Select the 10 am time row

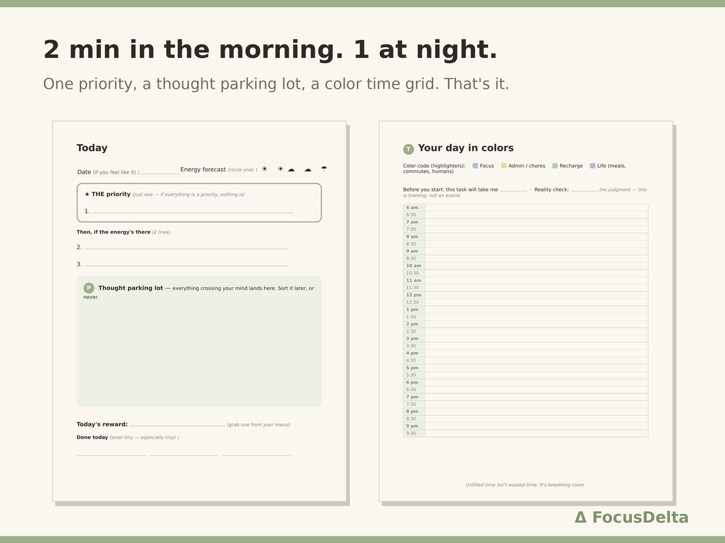click(526, 266)
